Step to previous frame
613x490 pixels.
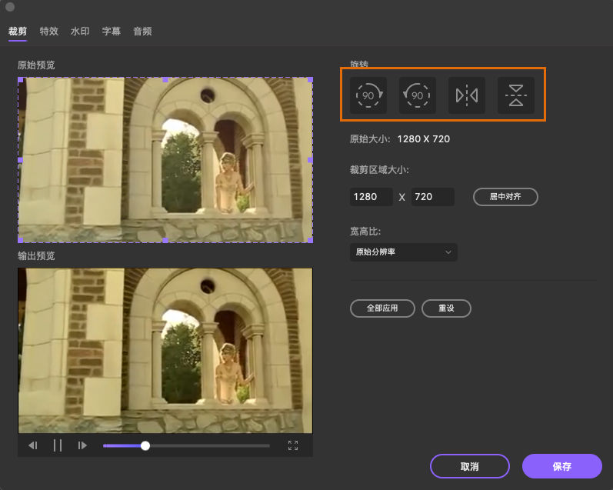pyautogui.click(x=33, y=445)
